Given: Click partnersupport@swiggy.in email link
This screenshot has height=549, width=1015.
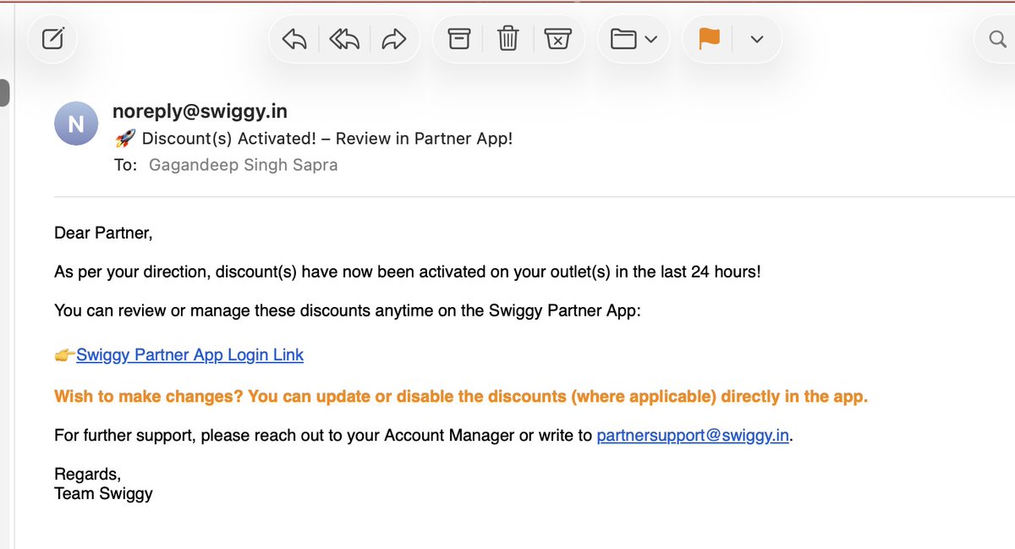Looking at the screenshot, I should [693, 436].
